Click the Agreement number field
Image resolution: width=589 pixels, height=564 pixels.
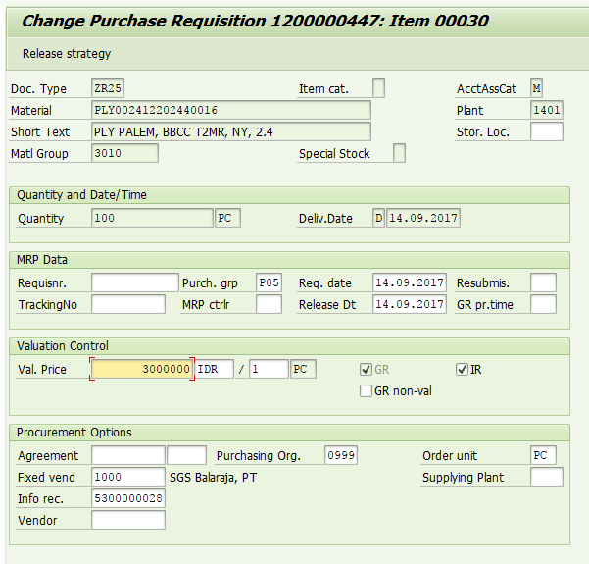[x=128, y=455]
